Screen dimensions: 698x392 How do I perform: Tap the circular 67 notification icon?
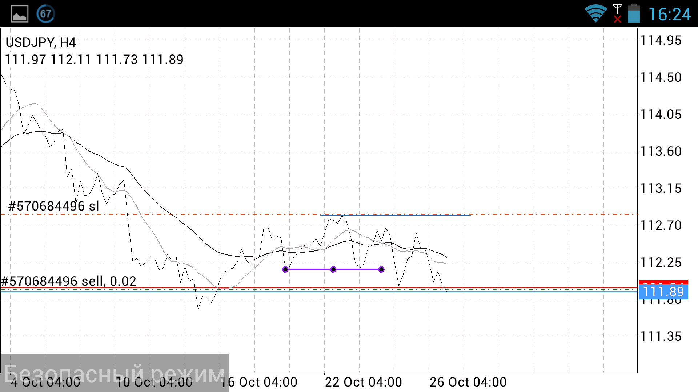pyautogui.click(x=45, y=14)
